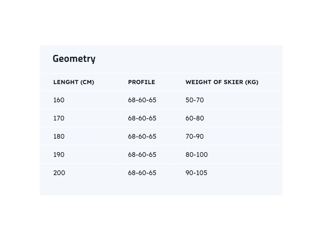Viewport: 321px width, 241px height.
Task: Select the 90-105 skier weight cell
Action: coord(196,173)
